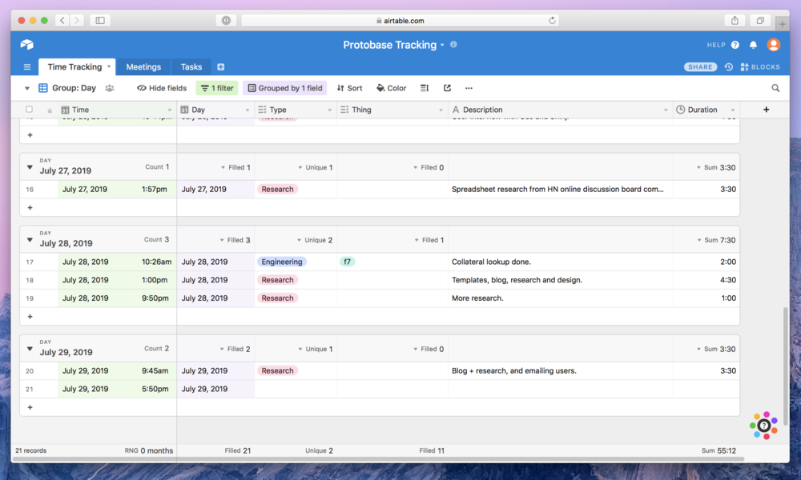Image resolution: width=801 pixels, height=480 pixels.
Task: Open the Duration column dropdown arrow
Action: tap(732, 110)
